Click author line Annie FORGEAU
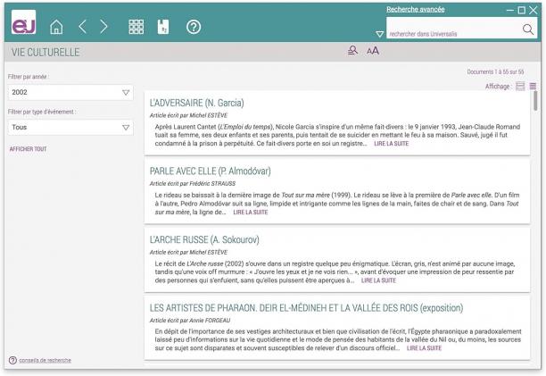546x376 pixels. pos(190,321)
